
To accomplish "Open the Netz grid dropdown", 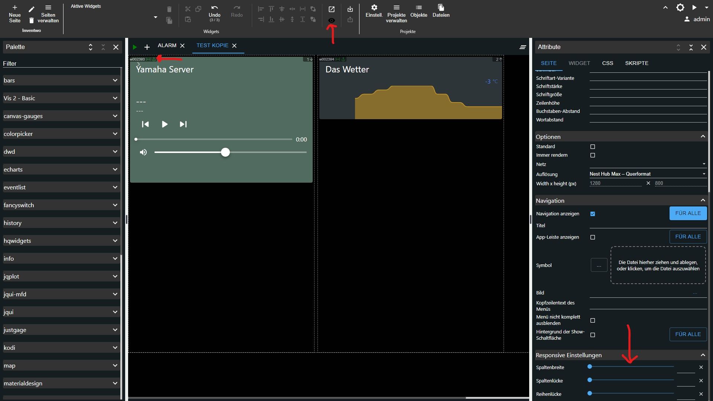I will 648,164.
